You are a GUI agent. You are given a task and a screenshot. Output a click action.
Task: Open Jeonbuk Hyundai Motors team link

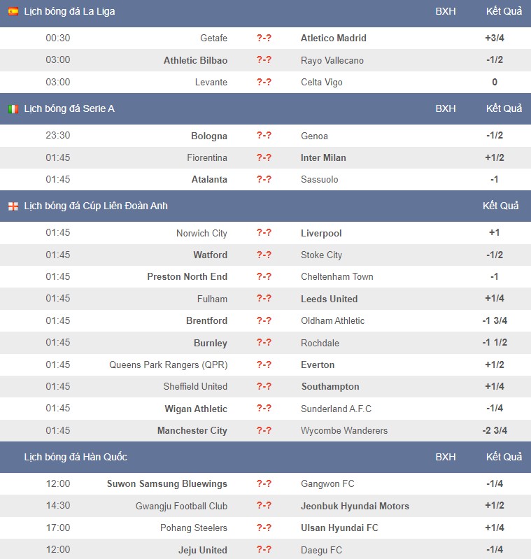(x=355, y=507)
